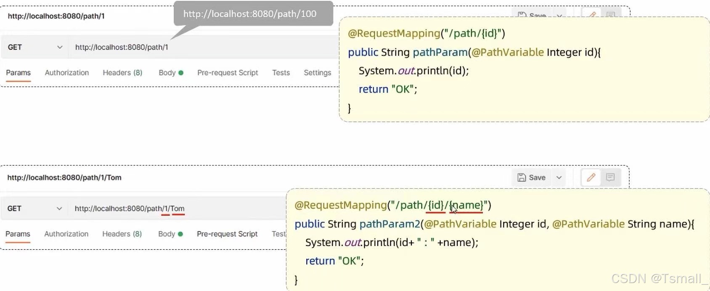710x291 pixels.
Task: Switch to the Settings tab of the first request
Action: point(317,72)
